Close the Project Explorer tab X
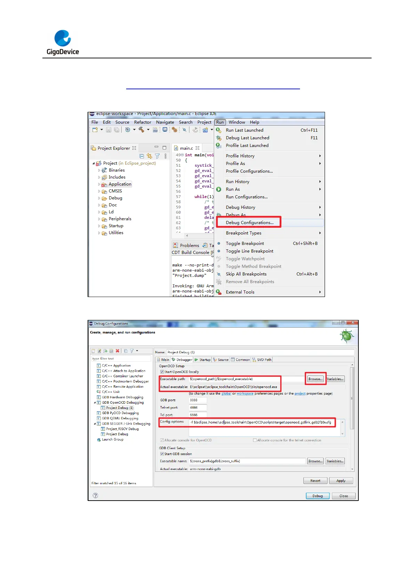414x585 pixels. coord(134,148)
